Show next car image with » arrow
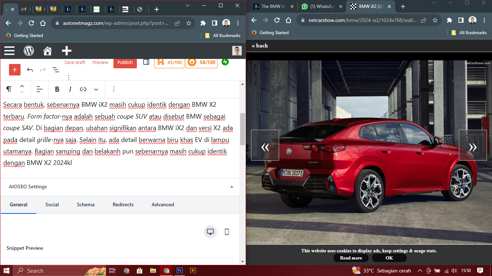 coord(473,145)
